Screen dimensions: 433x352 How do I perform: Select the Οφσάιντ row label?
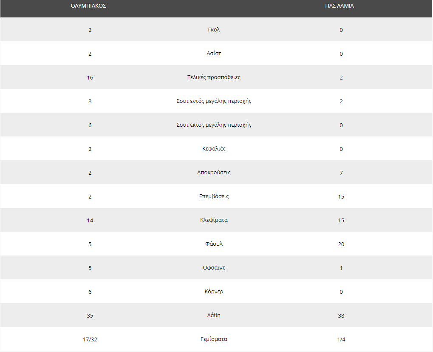click(x=214, y=268)
